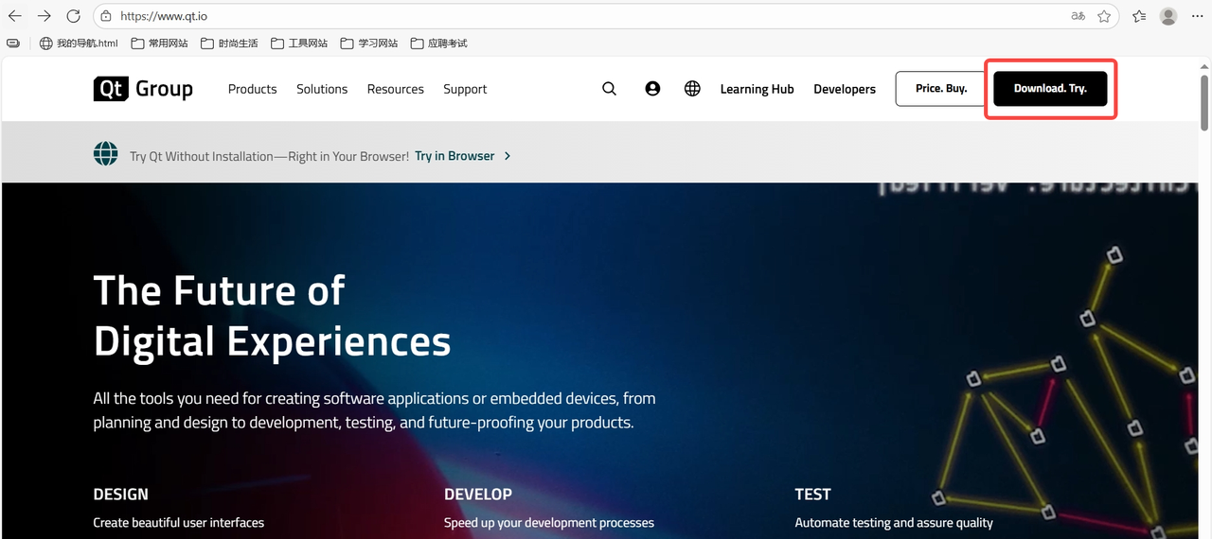Open the browser favorites list icon
This screenshot has width=1212, height=539.
coord(1139,16)
